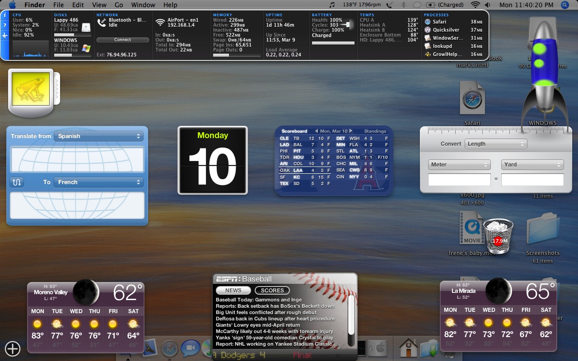Open the Convert Length category dropdown
This screenshot has width=578, height=361.
(x=496, y=144)
